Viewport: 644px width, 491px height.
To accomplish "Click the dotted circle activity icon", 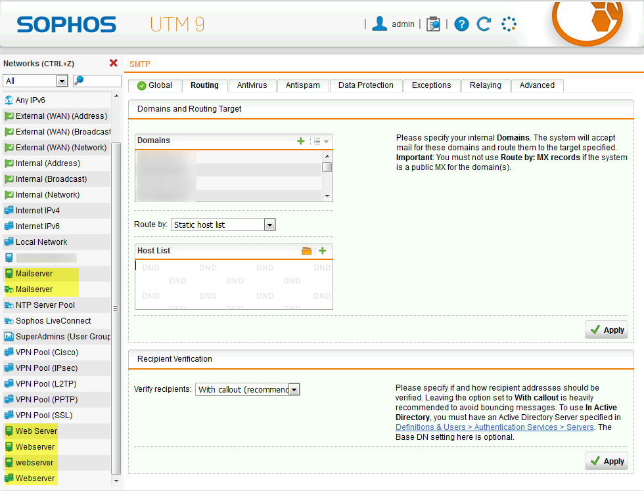I will pyautogui.click(x=509, y=24).
